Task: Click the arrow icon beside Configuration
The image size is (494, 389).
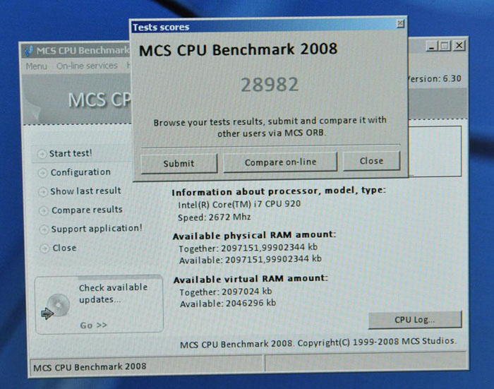Action: coord(42,173)
